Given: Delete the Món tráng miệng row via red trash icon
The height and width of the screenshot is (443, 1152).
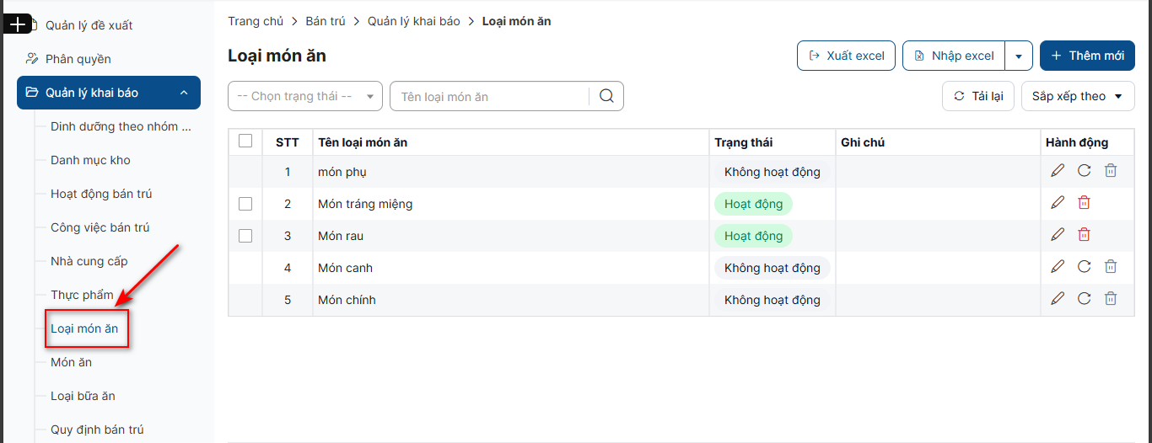Looking at the screenshot, I should point(1085,203).
